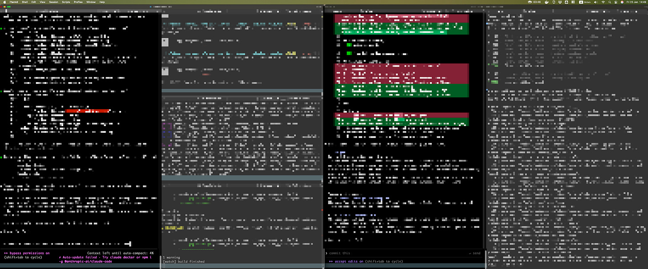Open the Shell menu
Screen dimensions: 648x269
tap(25, 2)
